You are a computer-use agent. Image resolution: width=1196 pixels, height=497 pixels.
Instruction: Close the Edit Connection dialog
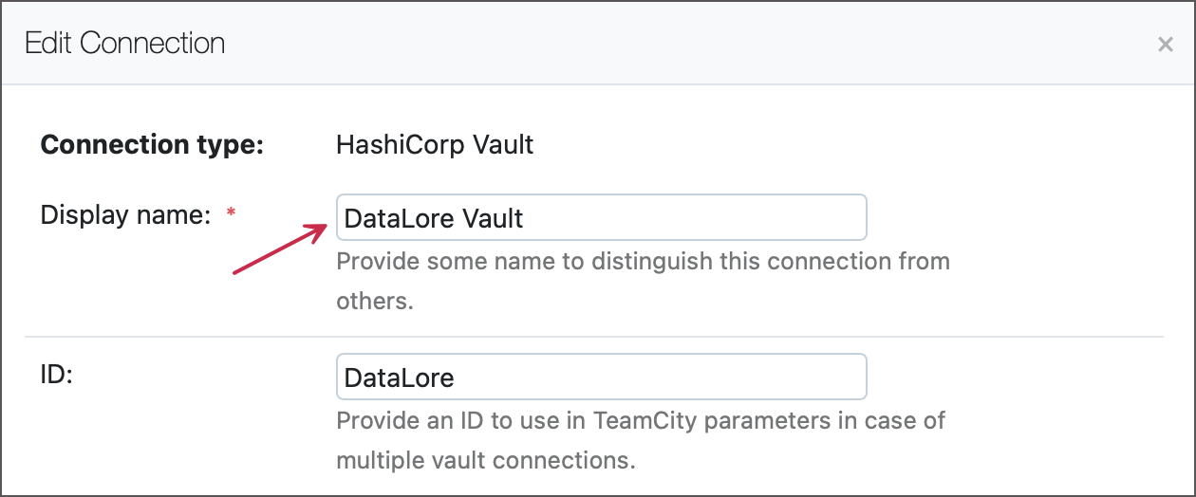(x=1166, y=45)
